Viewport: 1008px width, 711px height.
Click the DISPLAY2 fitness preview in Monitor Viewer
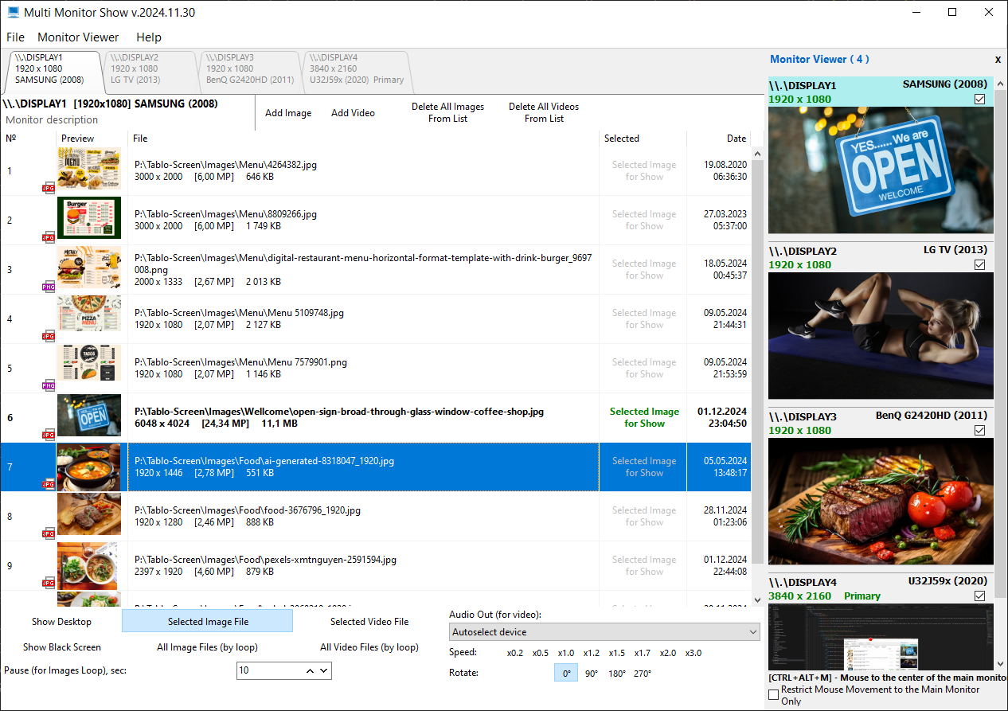881,335
